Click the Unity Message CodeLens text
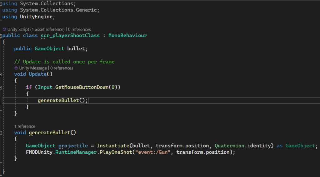The width and height of the screenshot is (320, 177). click(x=33, y=68)
